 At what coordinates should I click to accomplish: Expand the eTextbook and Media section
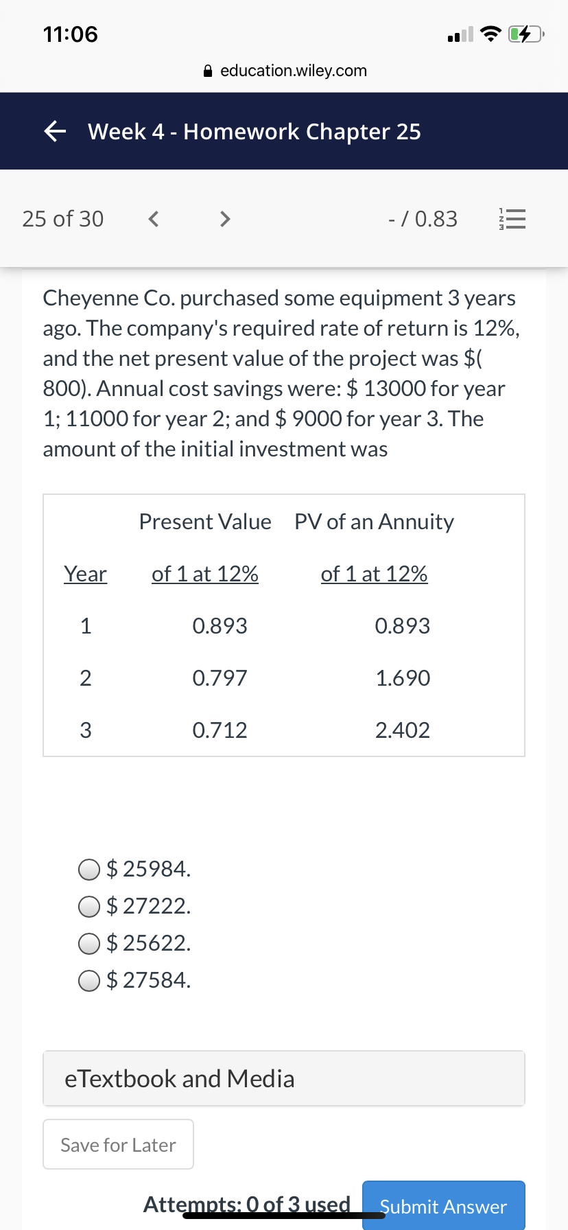284,1078
